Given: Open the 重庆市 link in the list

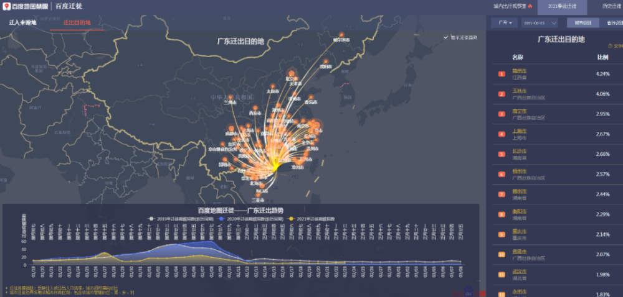Looking at the screenshot, I should click(520, 231).
